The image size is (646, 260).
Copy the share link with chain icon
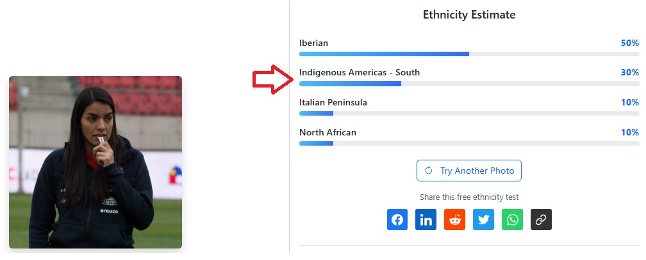click(x=542, y=220)
